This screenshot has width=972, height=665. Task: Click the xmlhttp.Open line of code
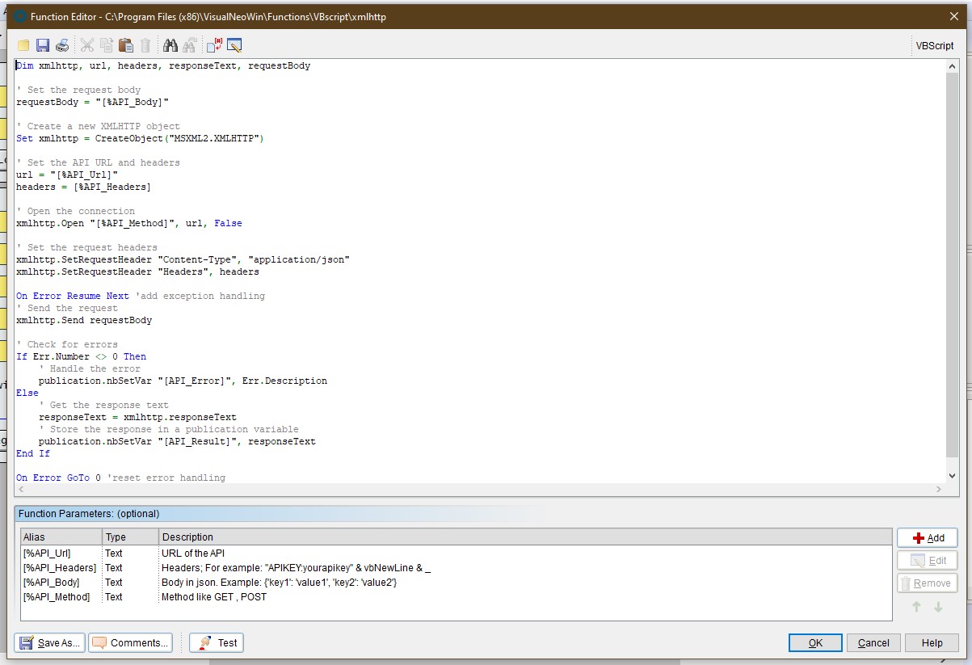(x=129, y=223)
